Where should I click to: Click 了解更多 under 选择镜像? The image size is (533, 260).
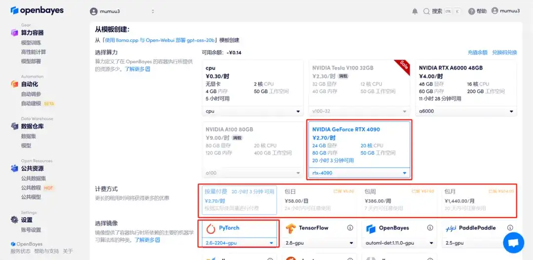(147, 240)
